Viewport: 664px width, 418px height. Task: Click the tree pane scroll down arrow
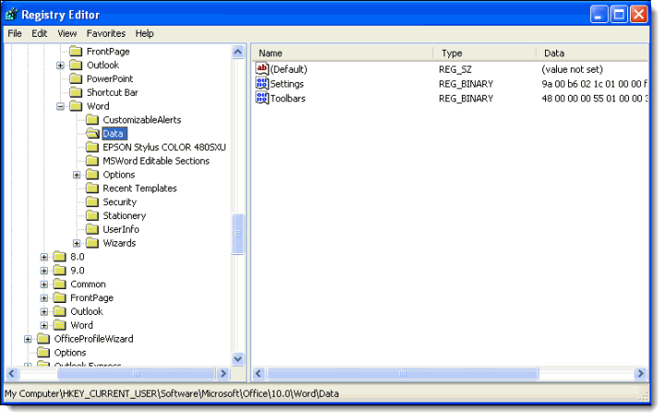click(x=238, y=359)
